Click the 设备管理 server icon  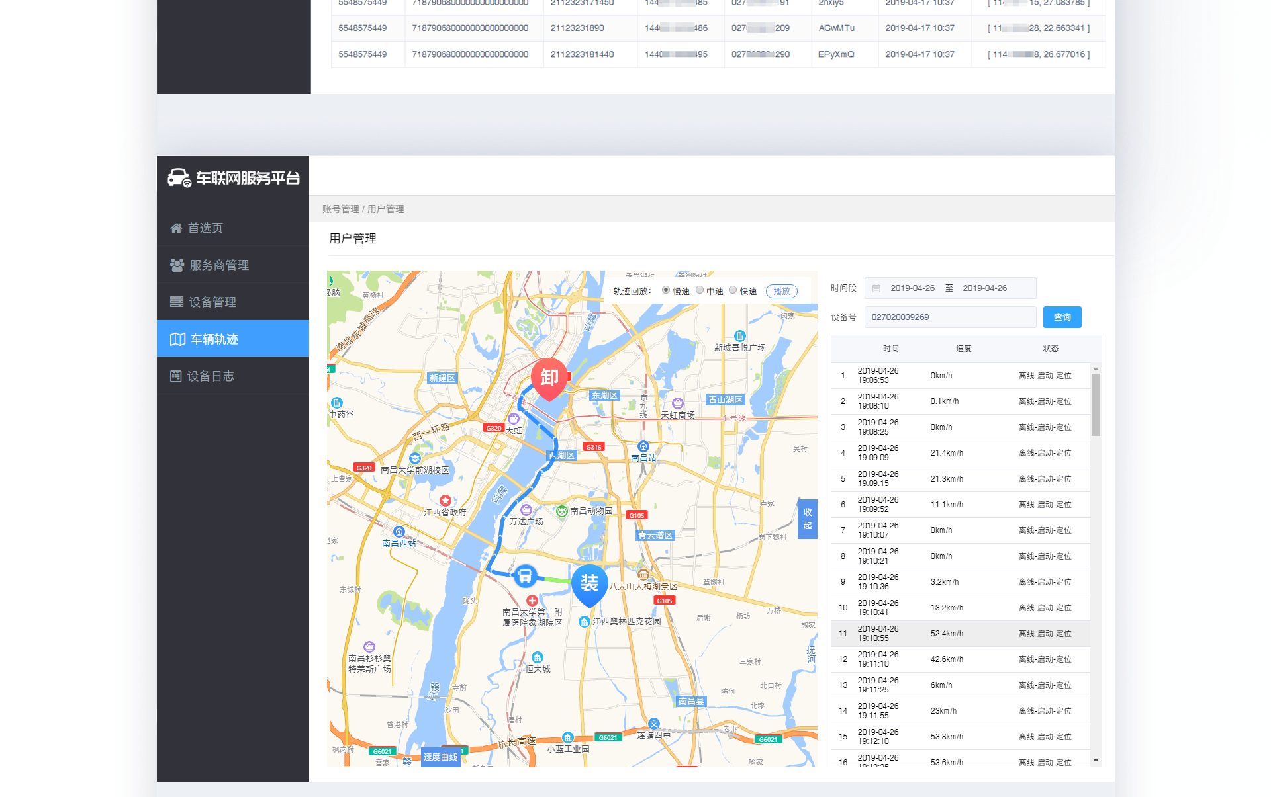click(x=177, y=302)
